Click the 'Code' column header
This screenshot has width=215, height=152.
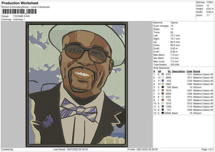pos(189,71)
